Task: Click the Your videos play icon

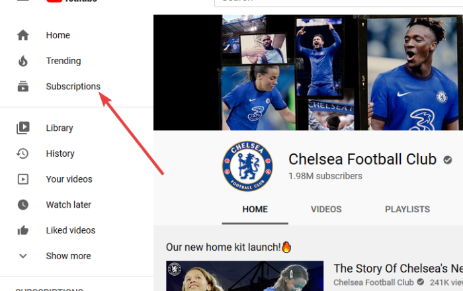Action: [23, 179]
